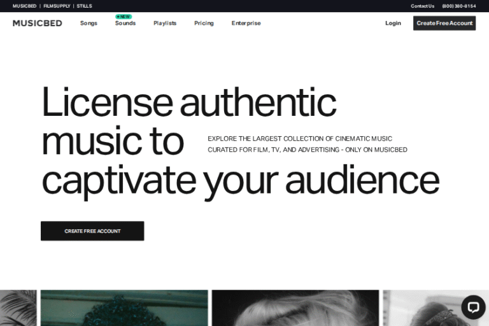Click the green NEW badge above Sounds
489x326 pixels.
(124, 17)
